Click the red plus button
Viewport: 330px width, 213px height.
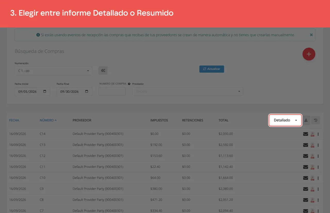click(309, 54)
